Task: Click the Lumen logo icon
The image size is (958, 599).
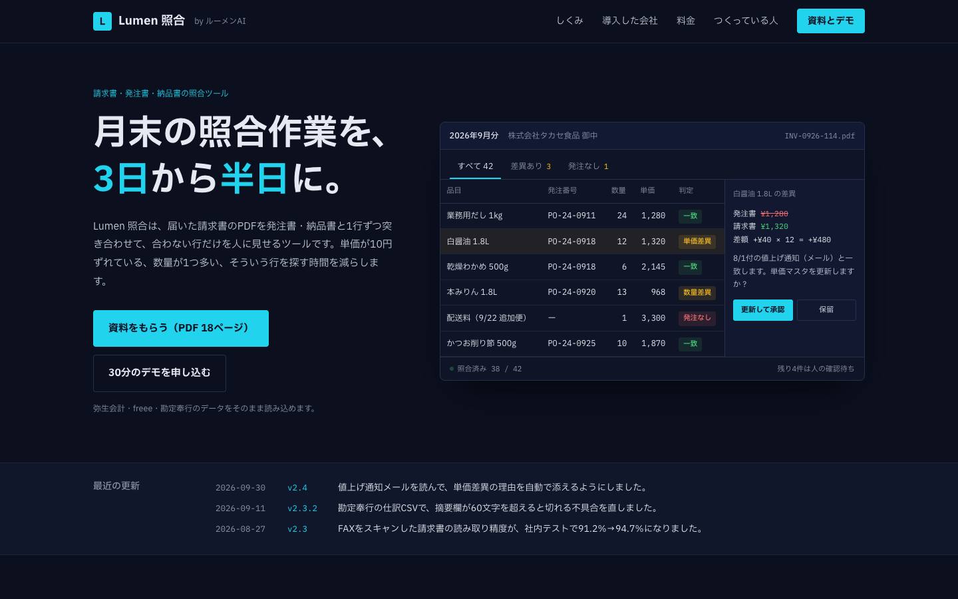Action: coord(102,21)
